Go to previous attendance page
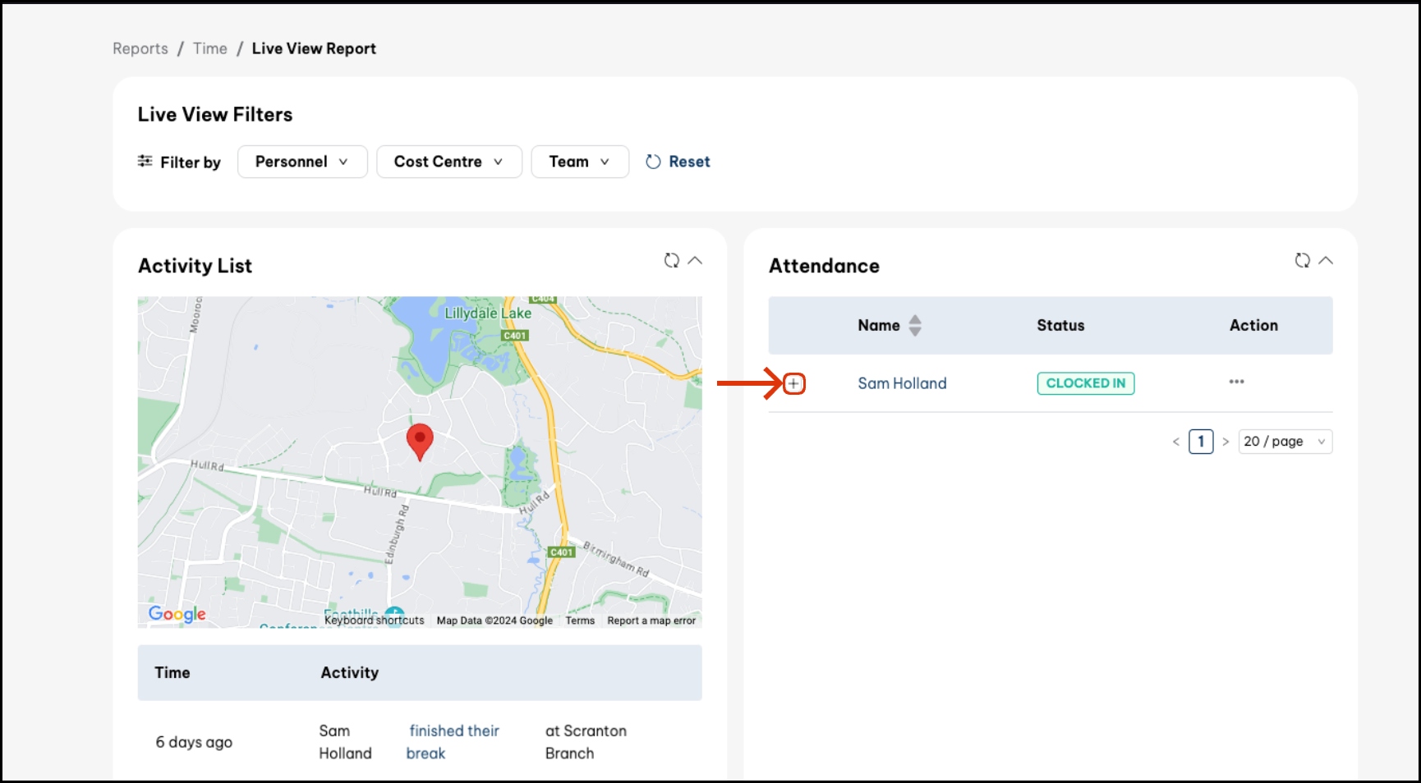The image size is (1421, 783). tap(1175, 442)
